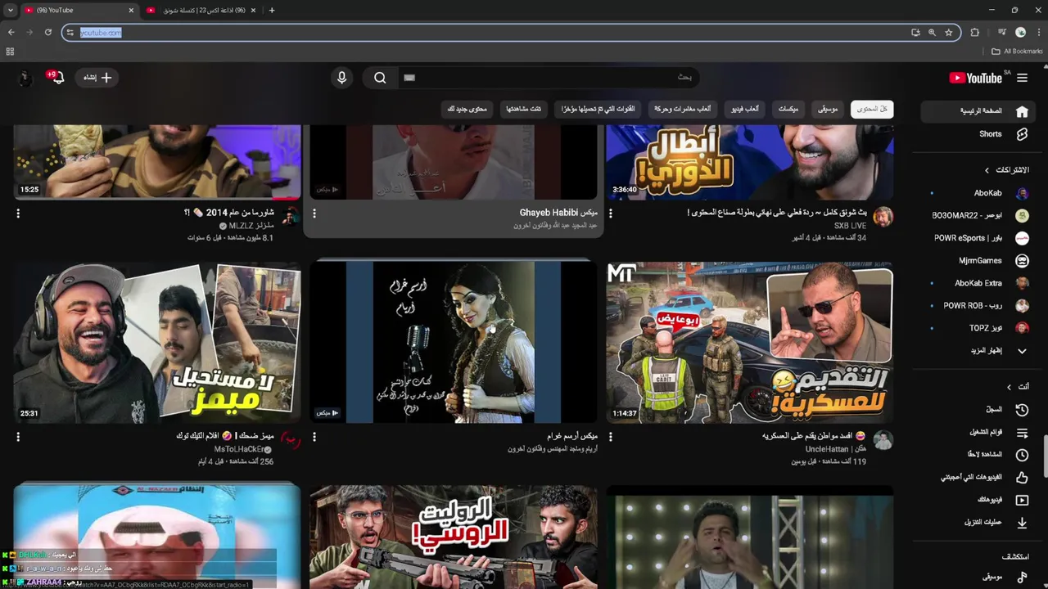
Task: Open options menu for SXB LIVE video
Action: click(611, 214)
